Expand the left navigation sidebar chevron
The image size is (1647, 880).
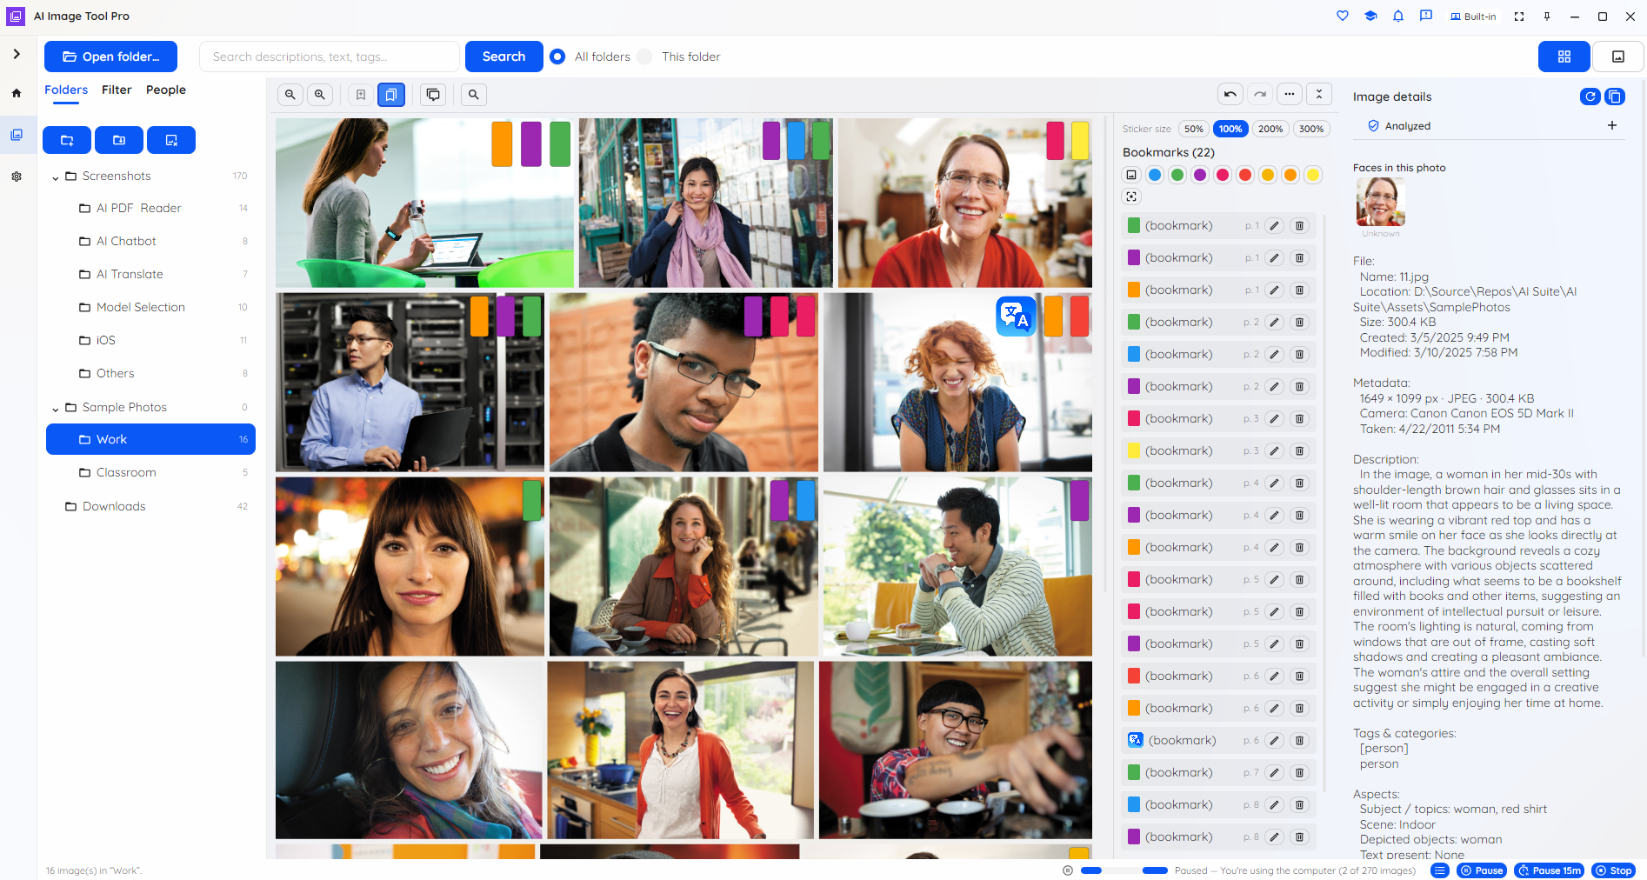pos(17,54)
